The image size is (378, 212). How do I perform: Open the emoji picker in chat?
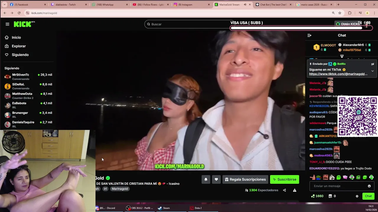tap(369, 186)
